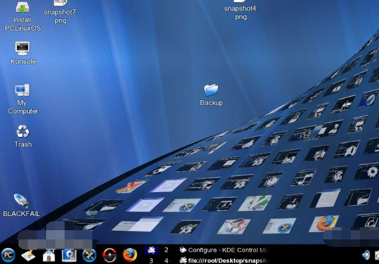Open the PC start menu button

[8, 255]
